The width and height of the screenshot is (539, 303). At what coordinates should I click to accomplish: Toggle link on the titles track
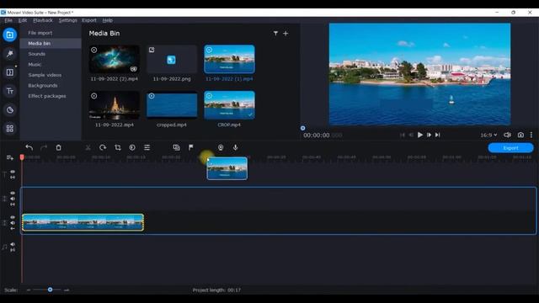point(13,178)
